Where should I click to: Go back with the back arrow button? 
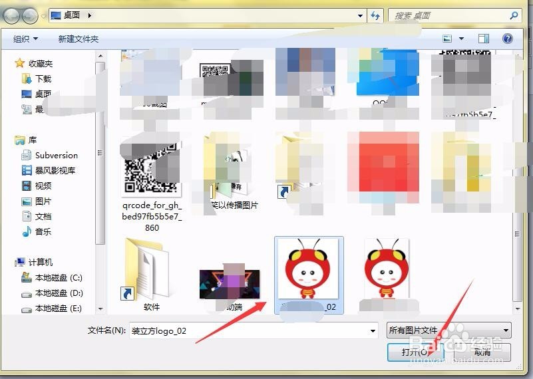(x=11, y=15)
